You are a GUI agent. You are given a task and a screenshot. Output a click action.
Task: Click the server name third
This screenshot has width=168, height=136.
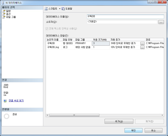[x=6, y=87]
